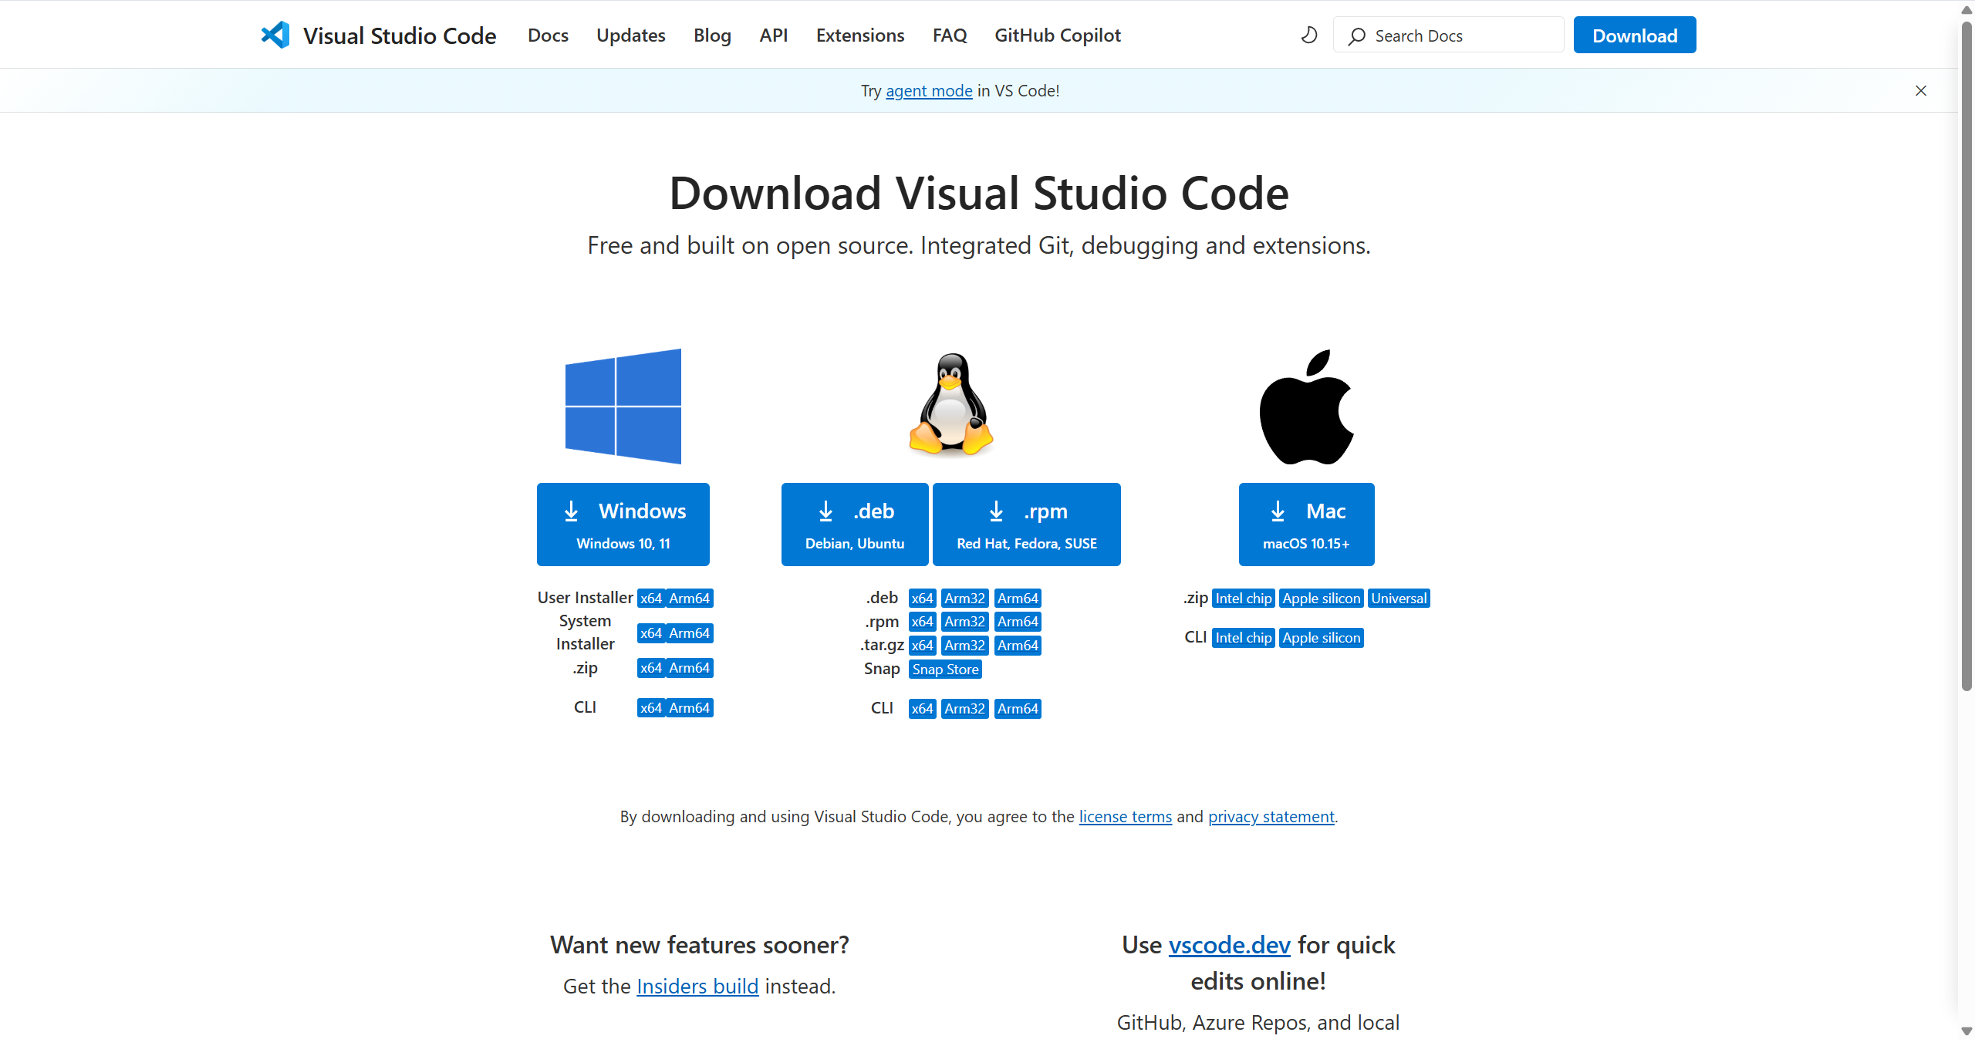Select x64 for Windows CLI

[x=651, y=708]
